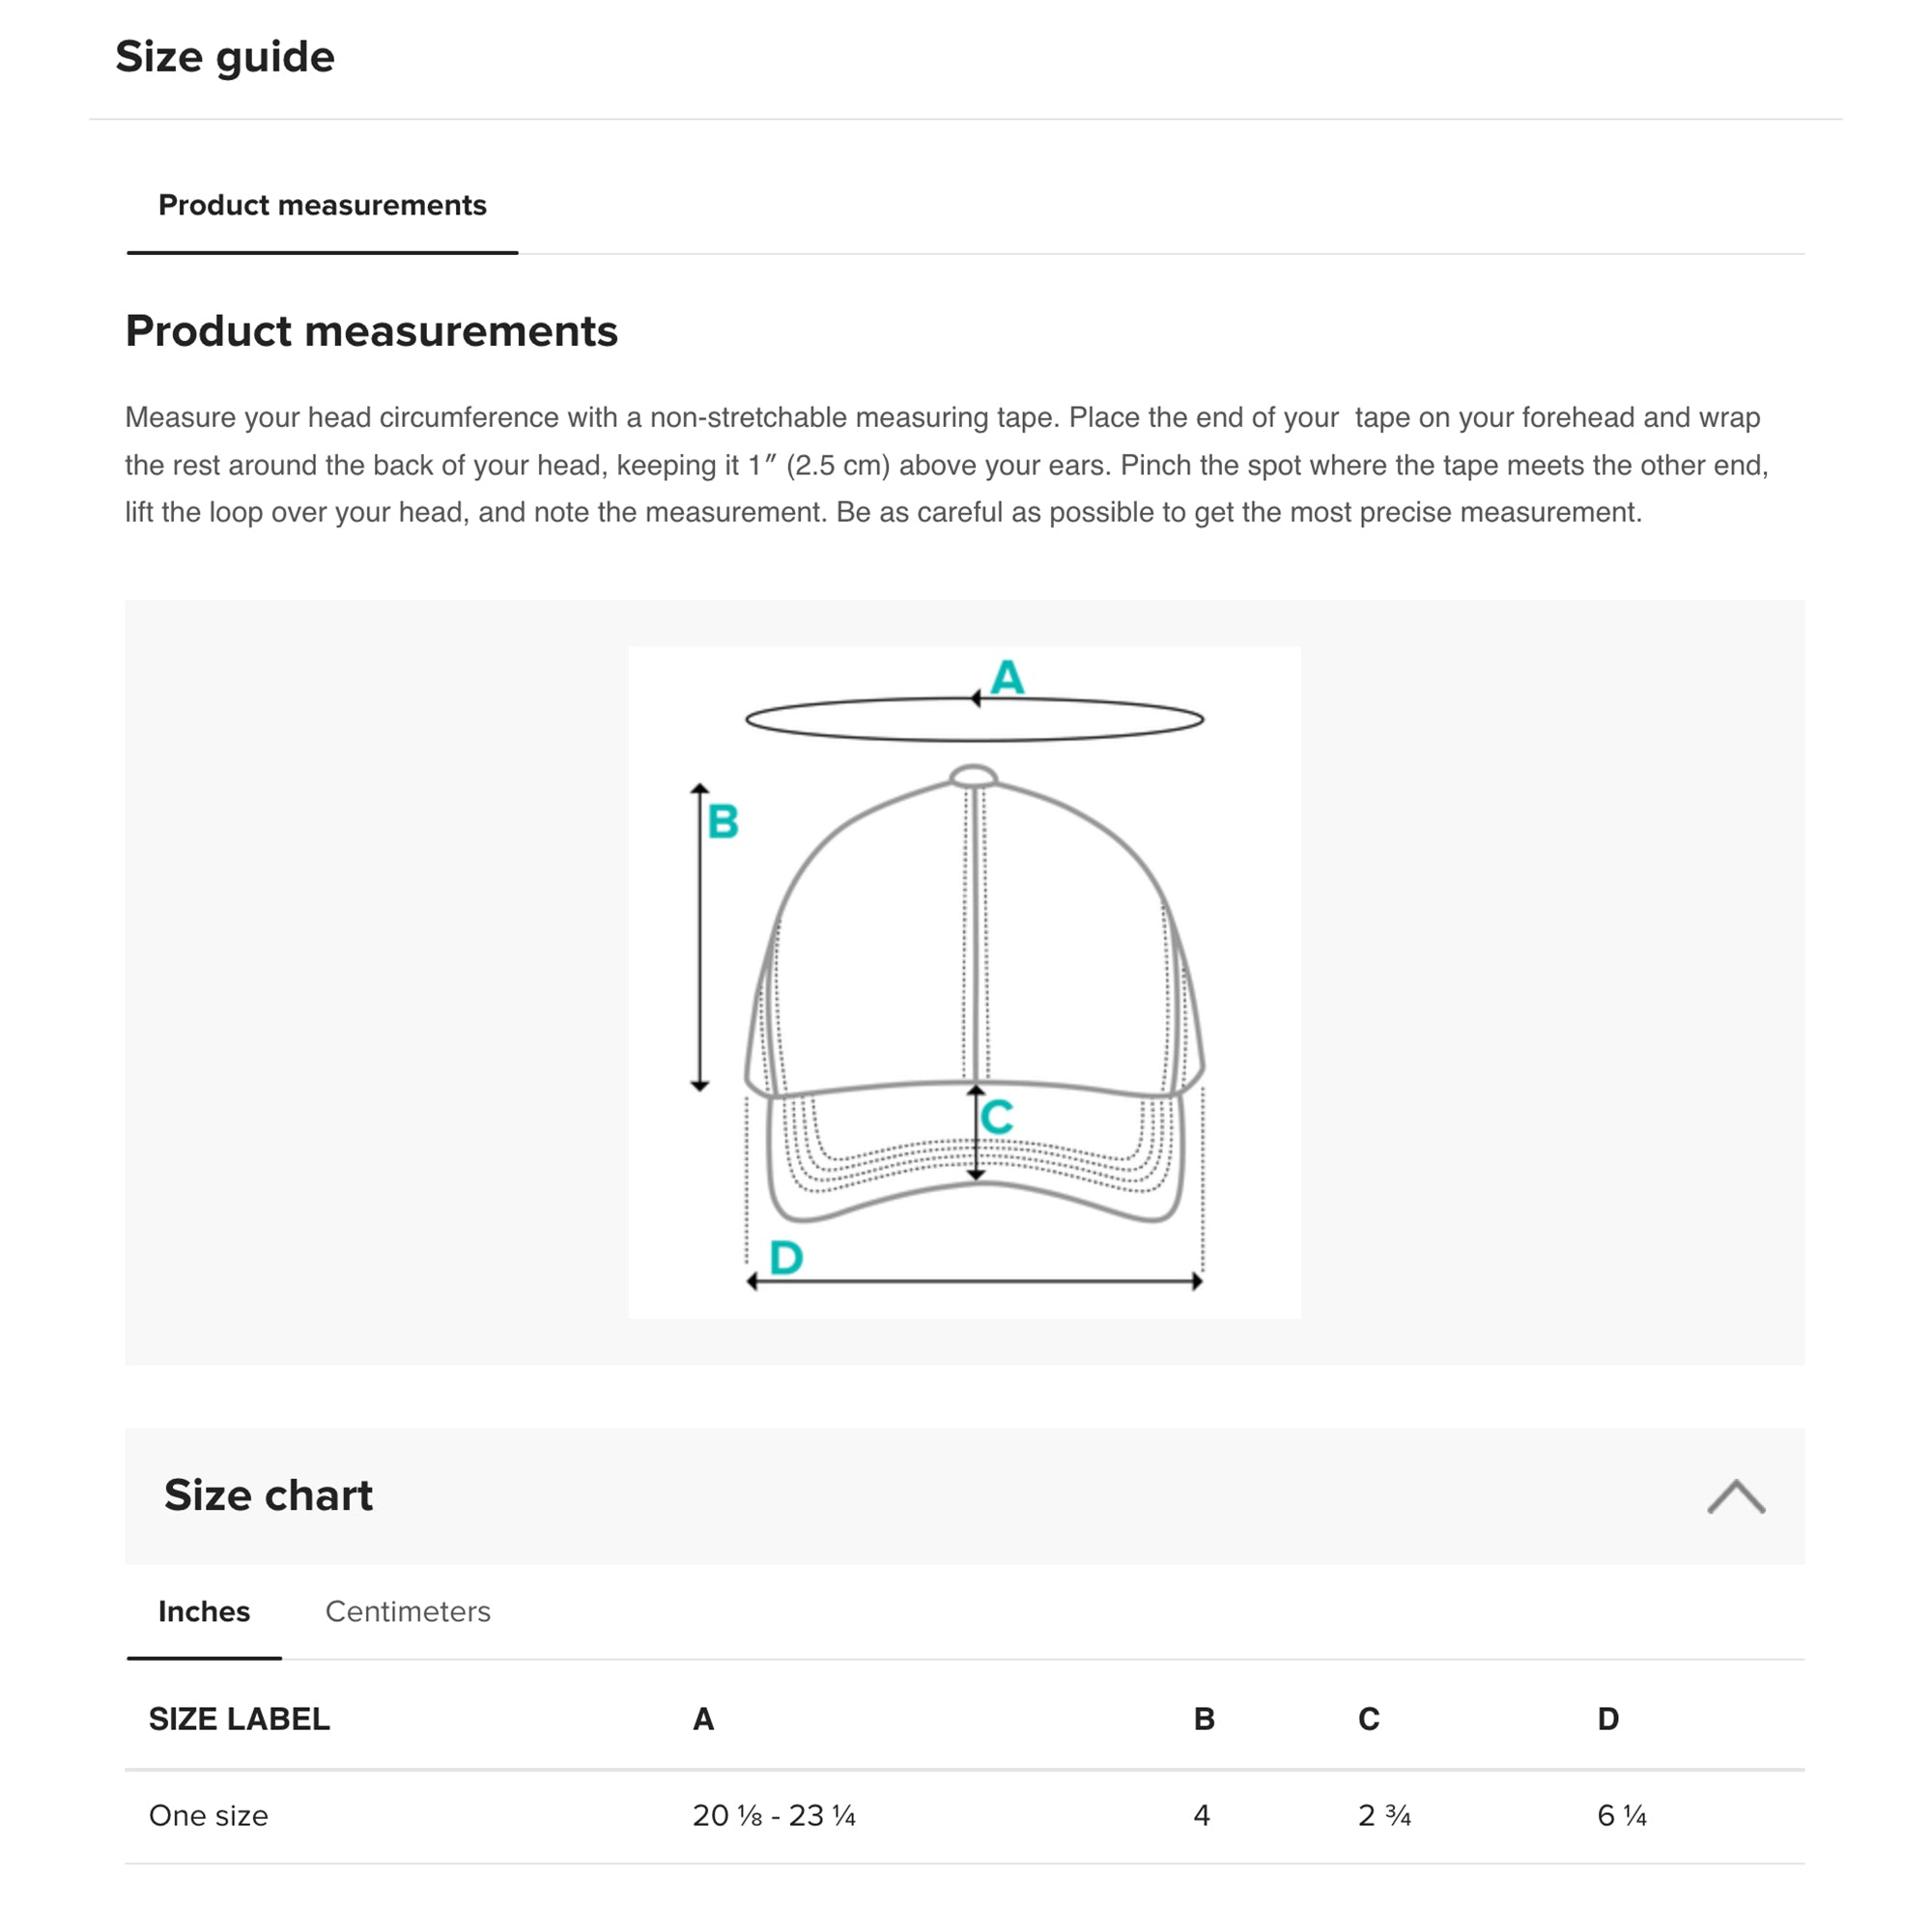Viewport: 1932px width, 1932px height.
Task: Click column header C in size table
Action: pyautogui.click(x=1368, y=1719)
